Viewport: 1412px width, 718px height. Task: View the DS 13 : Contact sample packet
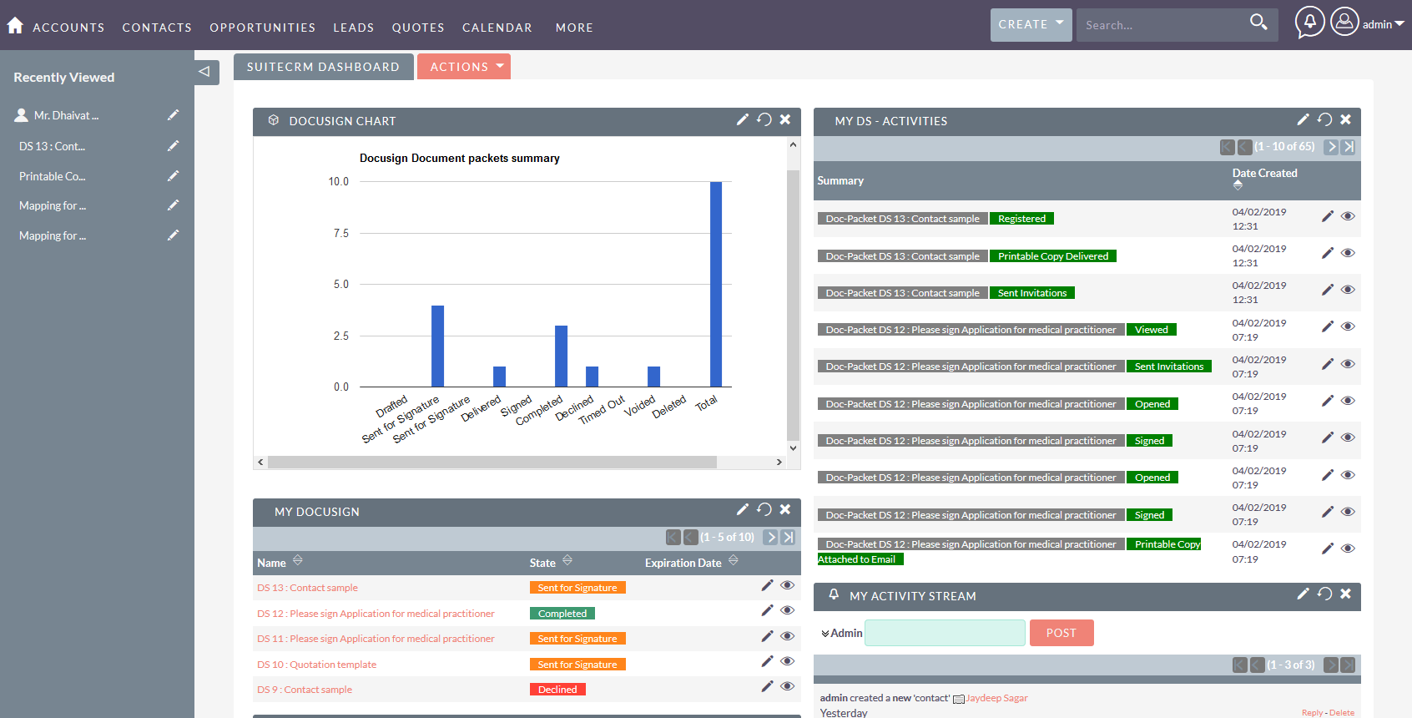tap(787, 585)
